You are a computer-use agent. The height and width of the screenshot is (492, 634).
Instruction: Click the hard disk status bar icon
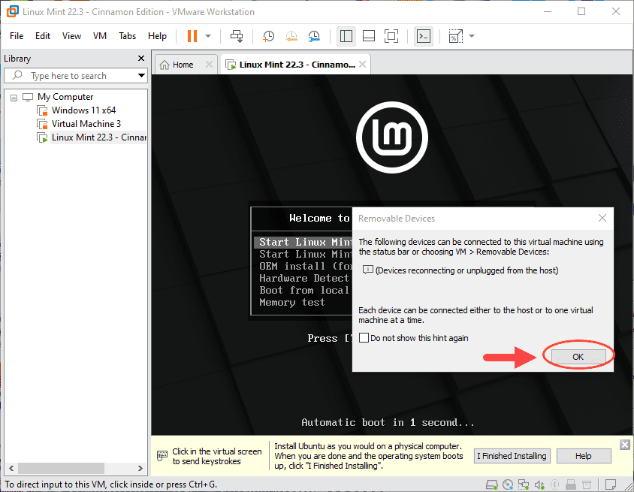[x=492, y=484]
